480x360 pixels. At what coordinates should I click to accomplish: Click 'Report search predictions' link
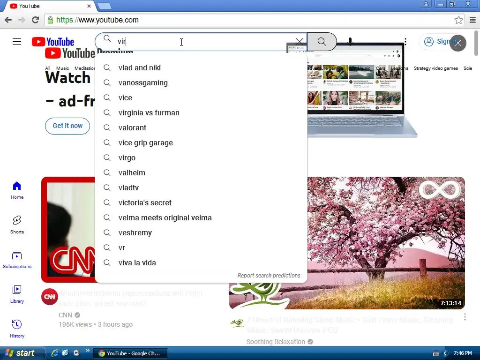click(269, 276)
